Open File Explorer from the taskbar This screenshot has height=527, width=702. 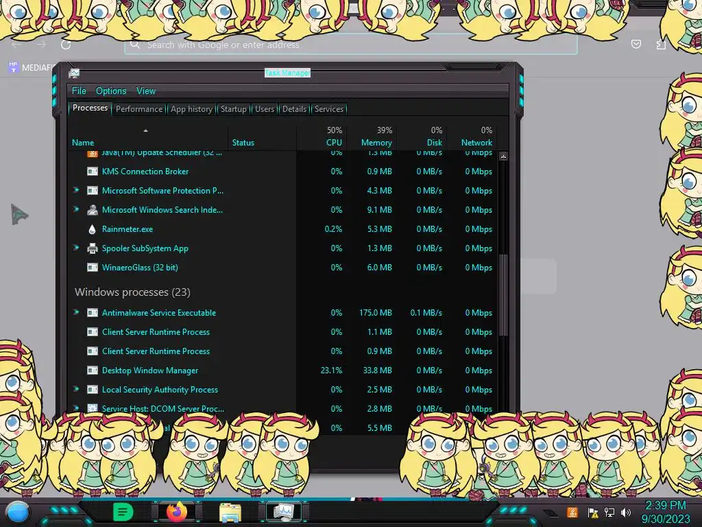(x=230, y=512)
